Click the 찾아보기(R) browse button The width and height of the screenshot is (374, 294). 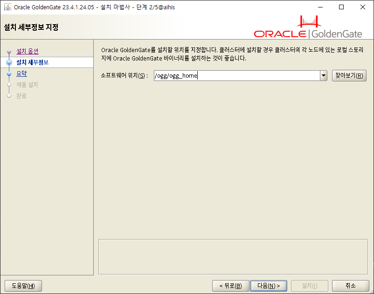[x=349, y=76]
